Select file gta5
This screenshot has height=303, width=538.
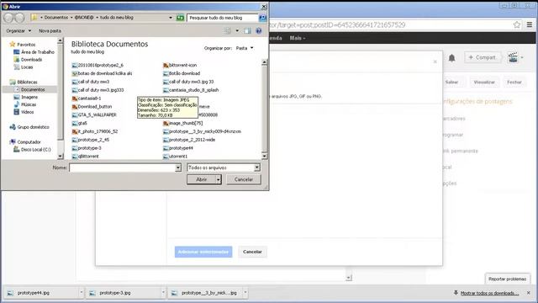click(80, 123)
